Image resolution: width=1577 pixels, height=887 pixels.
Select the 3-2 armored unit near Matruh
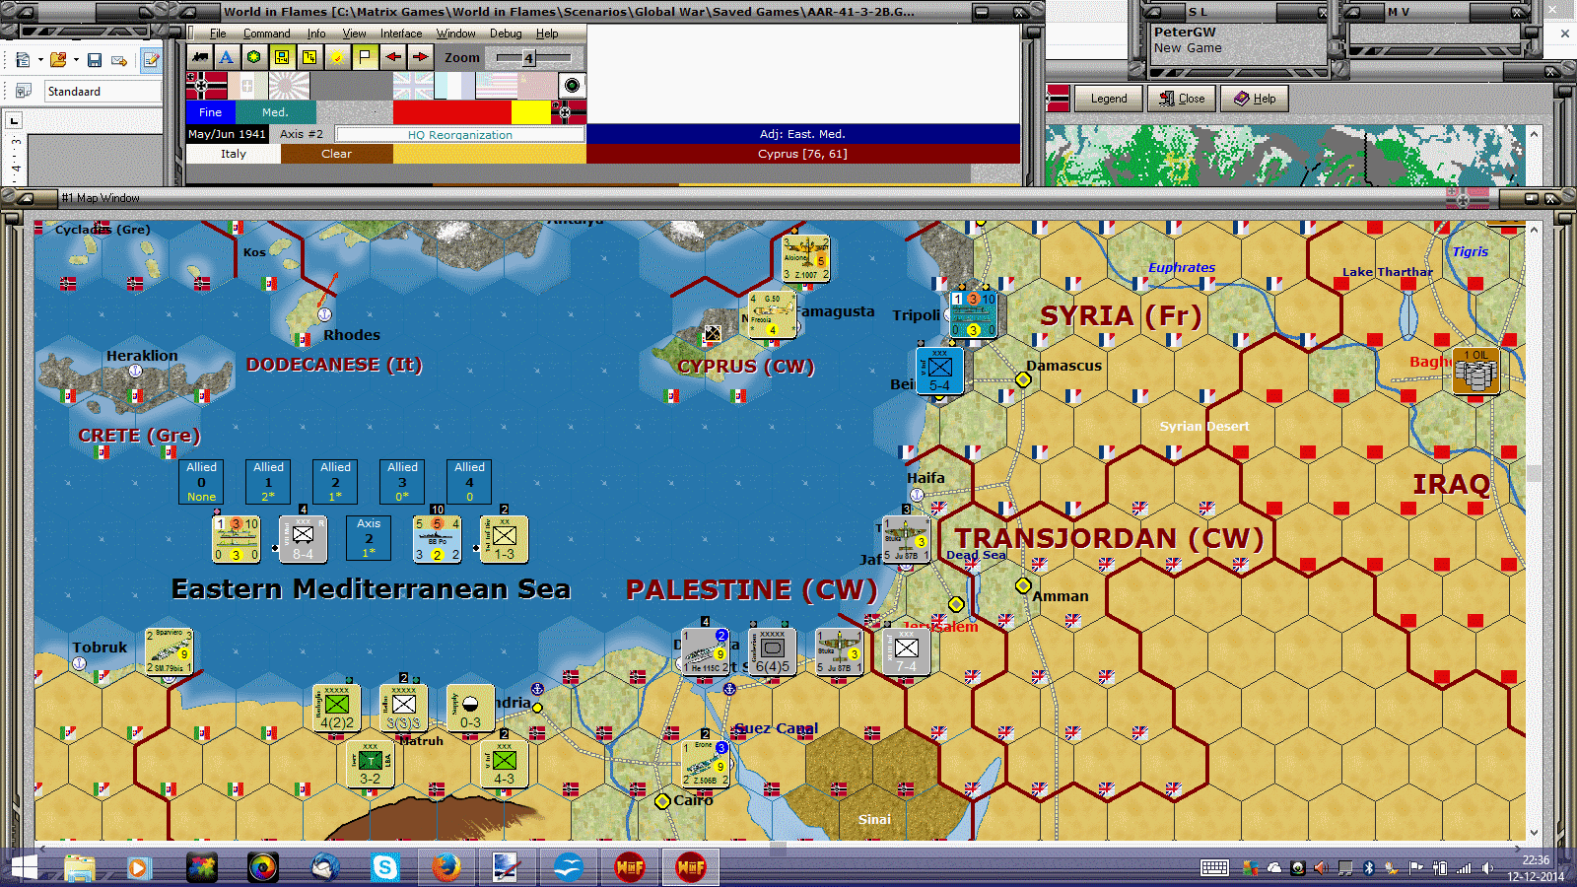click(370, 764)
